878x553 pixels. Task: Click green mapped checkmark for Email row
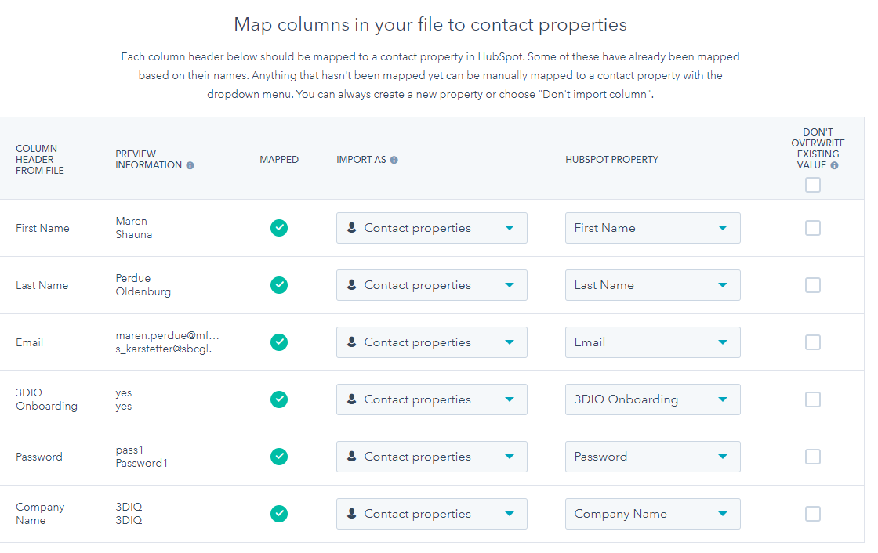(279, 342)
